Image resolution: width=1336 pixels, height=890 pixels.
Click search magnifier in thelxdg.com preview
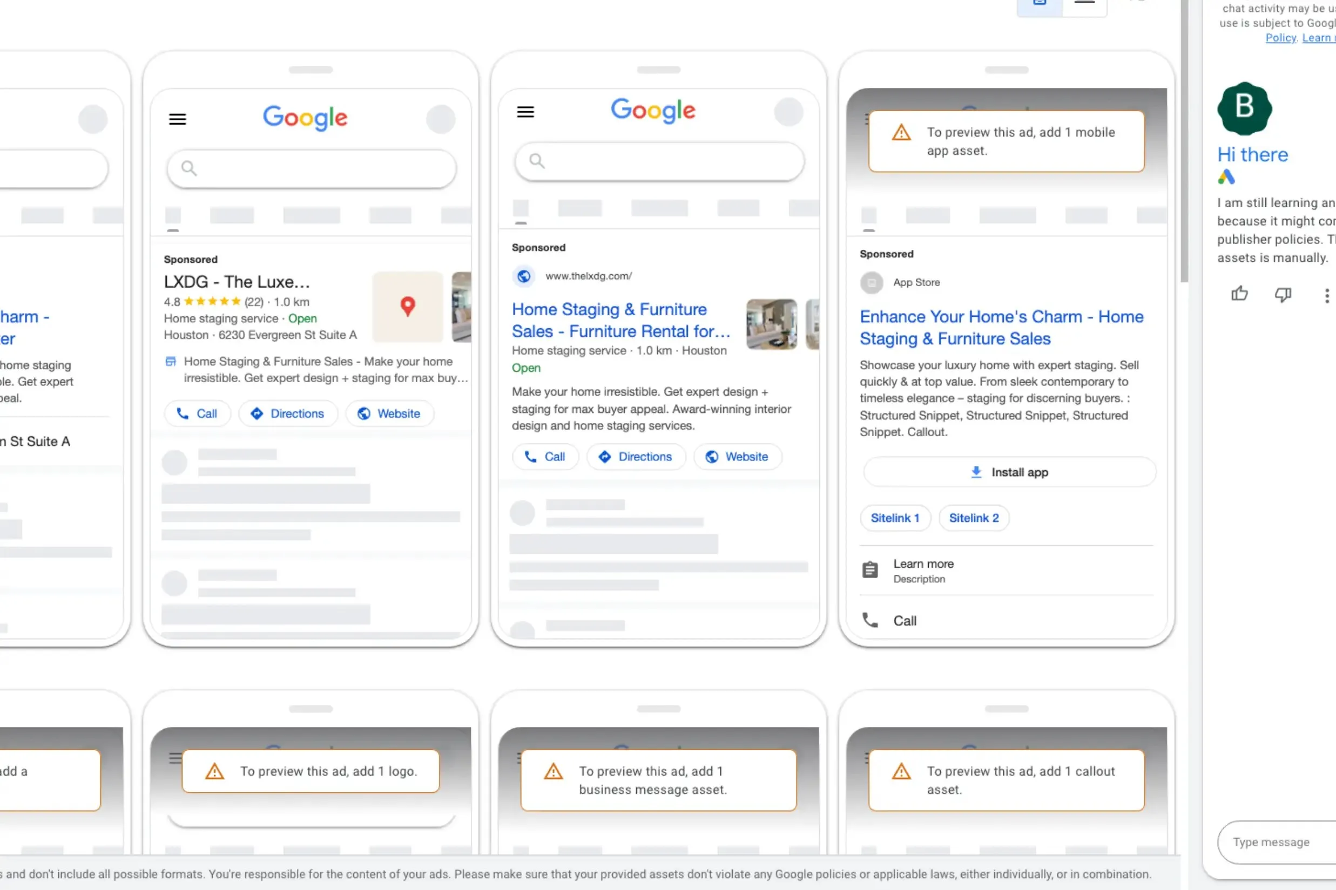point(537,161)
